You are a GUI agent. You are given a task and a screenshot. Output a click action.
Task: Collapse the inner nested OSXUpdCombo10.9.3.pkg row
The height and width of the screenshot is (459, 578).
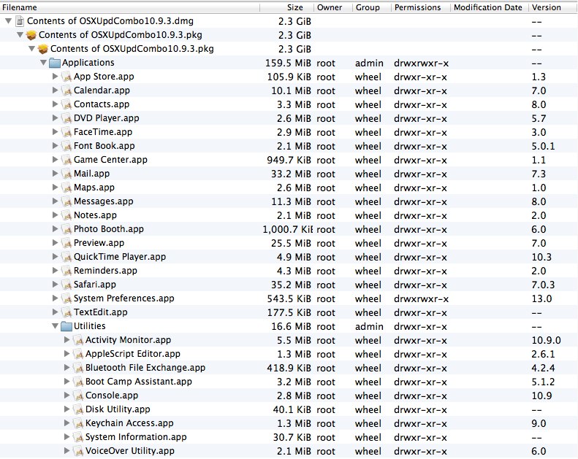click(32, 49)
